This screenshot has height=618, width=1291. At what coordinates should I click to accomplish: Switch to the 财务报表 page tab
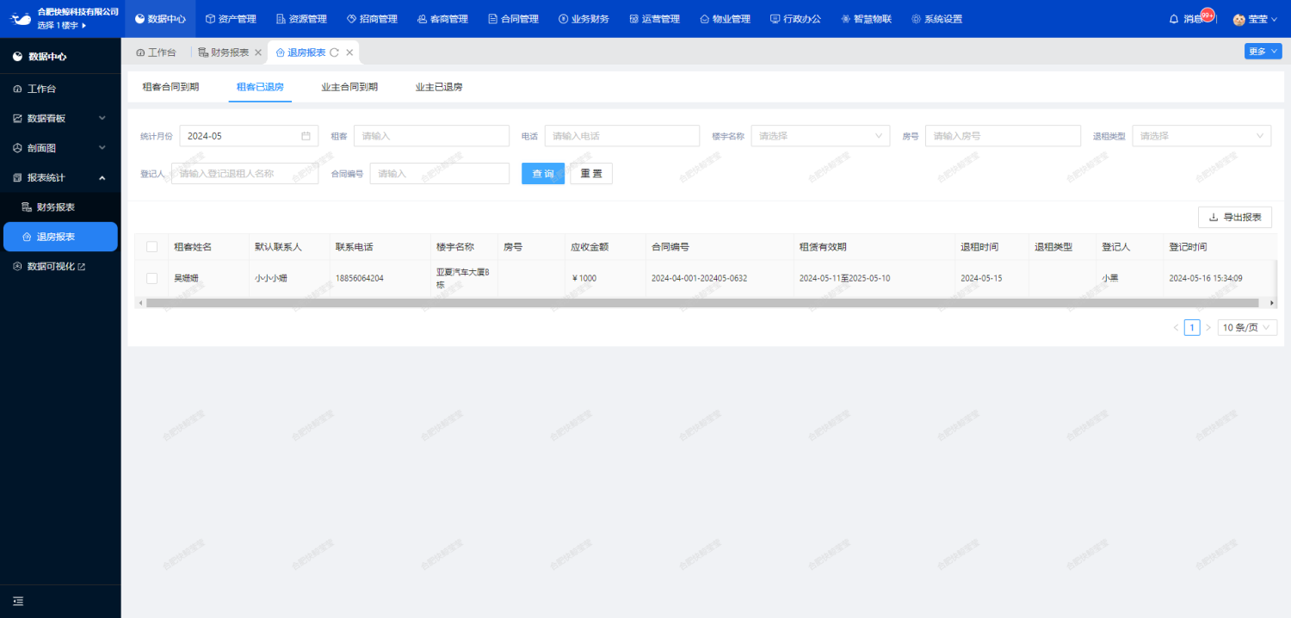(x=224, y=53)
